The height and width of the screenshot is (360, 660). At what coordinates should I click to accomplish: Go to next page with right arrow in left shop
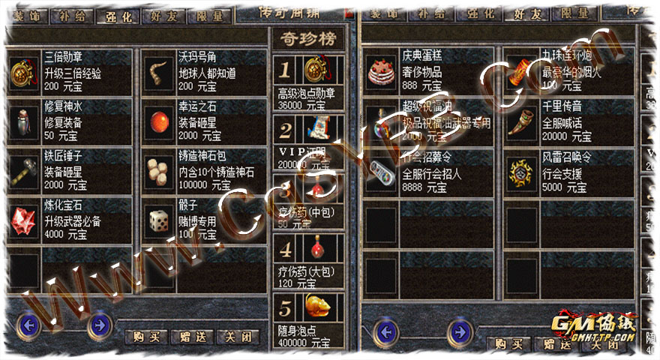(100, 325)
